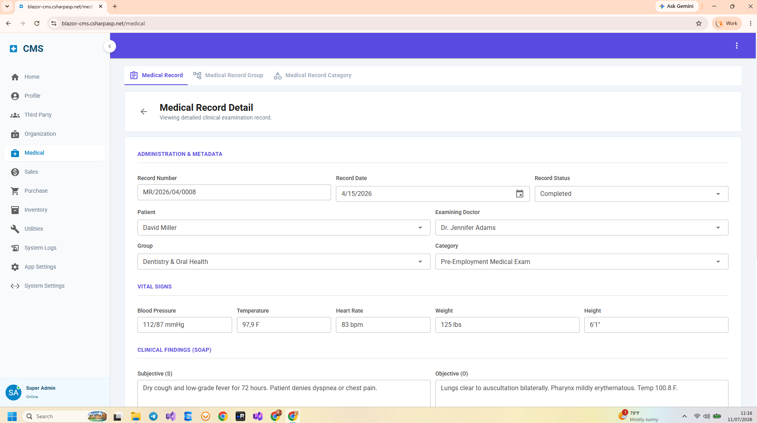Click the Home house icon in the sidebar
Viewport: 757px width, 423px height.
click(15, 77)
